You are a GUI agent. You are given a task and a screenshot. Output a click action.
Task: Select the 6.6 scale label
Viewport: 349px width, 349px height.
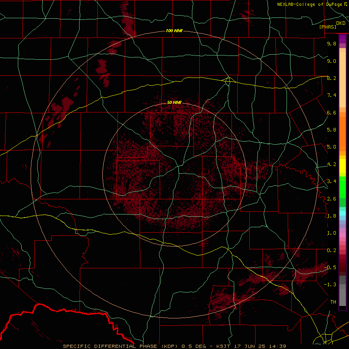332,112
